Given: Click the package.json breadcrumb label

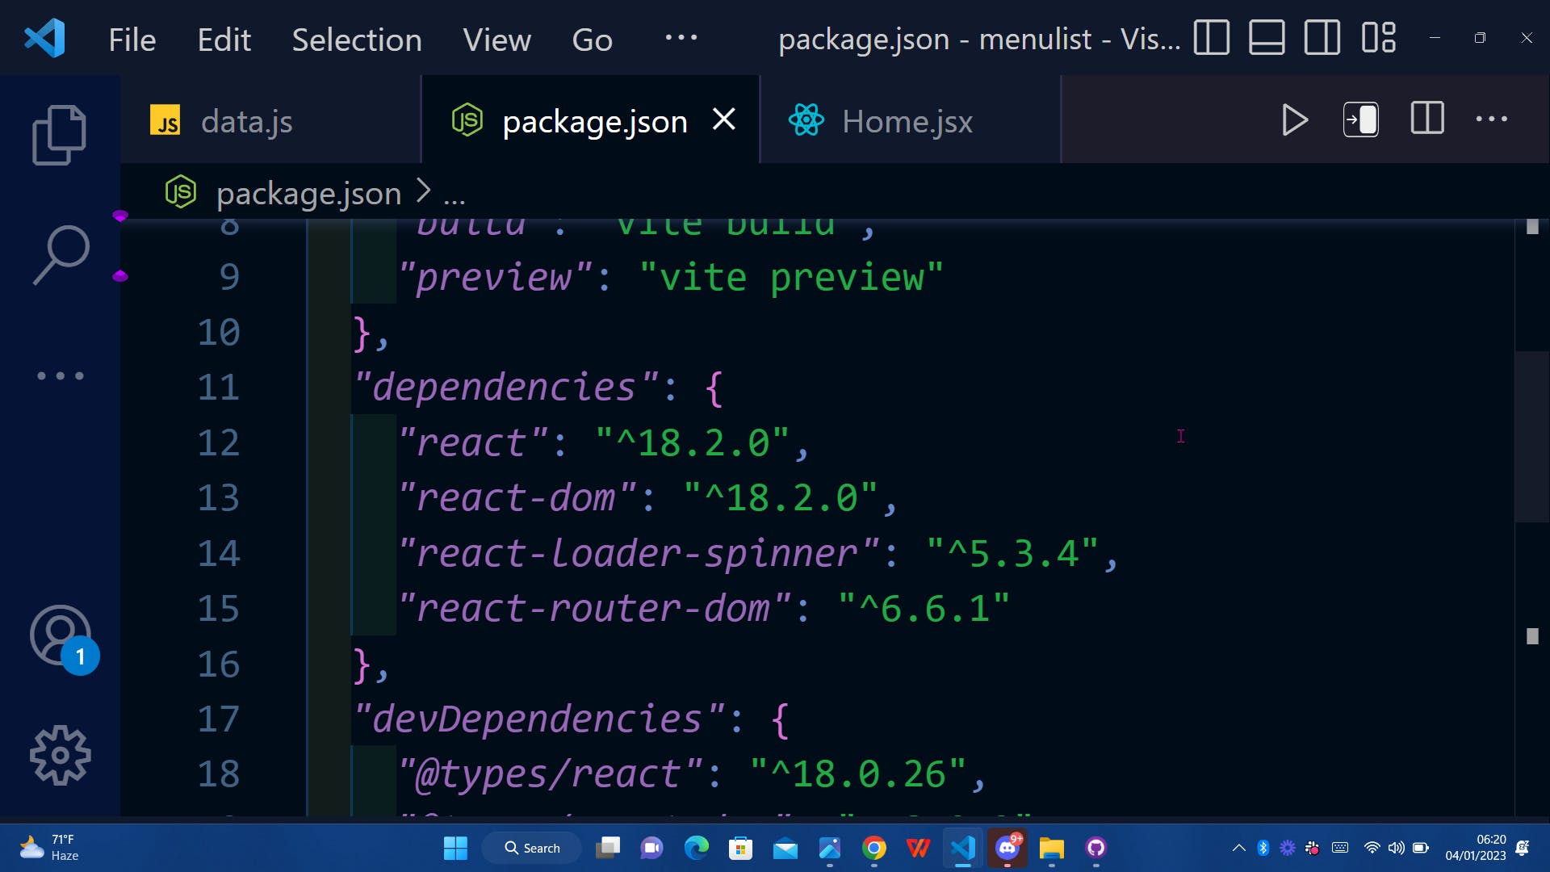Looking at the screenshot, I should tap(309, 193).
